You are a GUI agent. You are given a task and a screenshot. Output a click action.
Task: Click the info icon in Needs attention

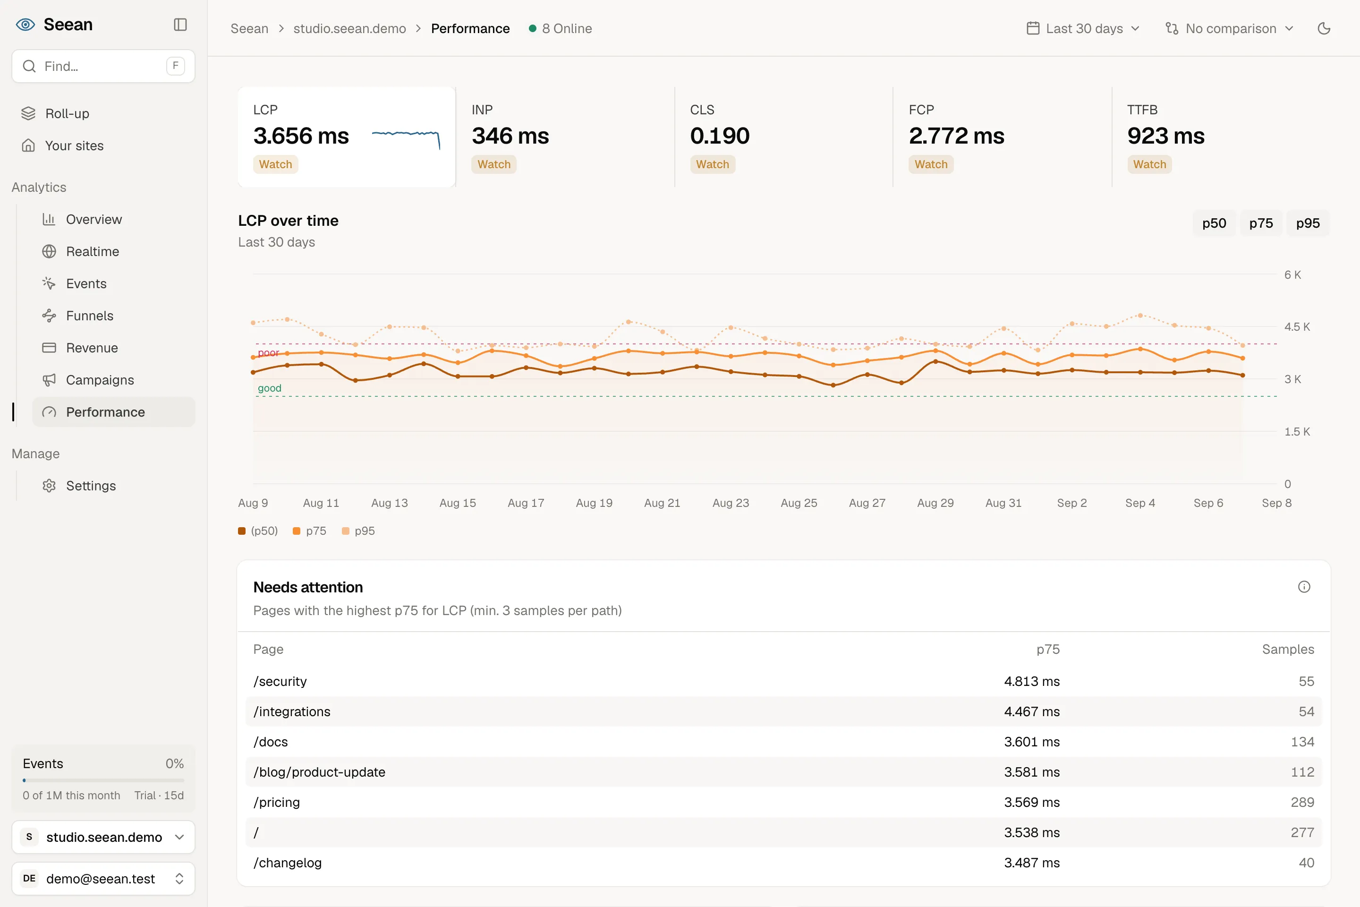[x=1304, y=587]
